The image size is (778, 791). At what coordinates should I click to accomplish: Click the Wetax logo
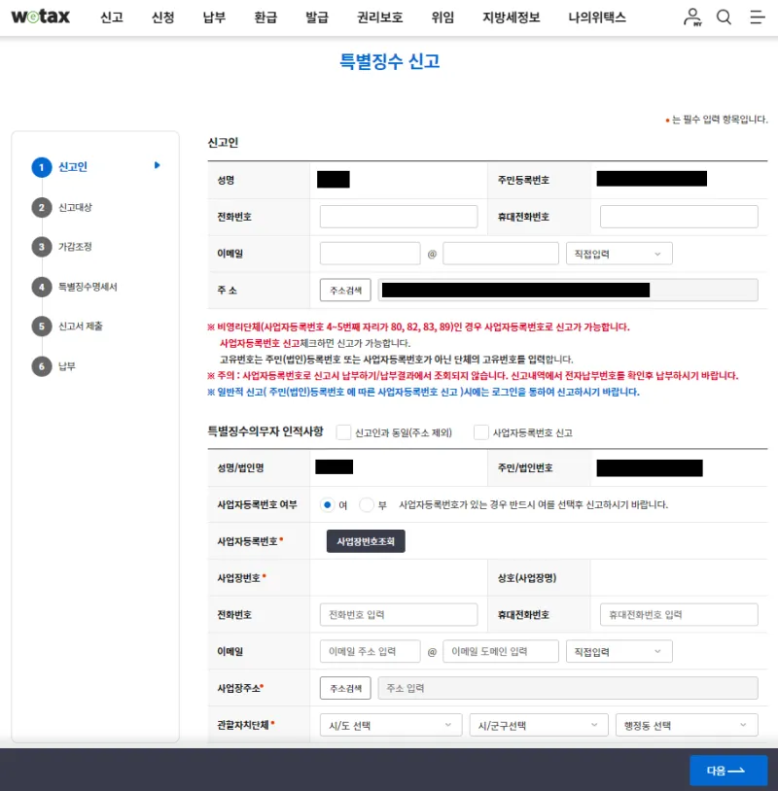tap(43, 17)
